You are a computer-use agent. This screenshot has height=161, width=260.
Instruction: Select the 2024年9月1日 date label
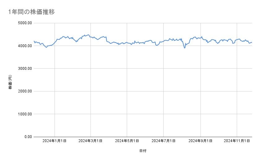tap(201, 141)
